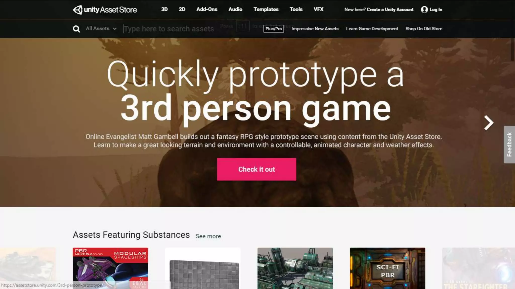Click the magnifying glass search icon
The image size is (515, 289).
(76, 29)
